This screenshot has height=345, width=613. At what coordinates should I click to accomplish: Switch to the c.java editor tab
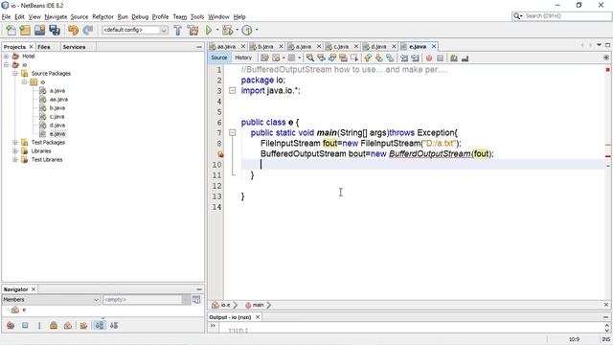click(341, 47)
